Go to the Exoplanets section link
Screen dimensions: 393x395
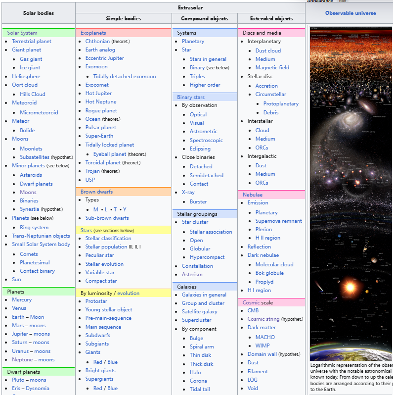pos(93,33)
